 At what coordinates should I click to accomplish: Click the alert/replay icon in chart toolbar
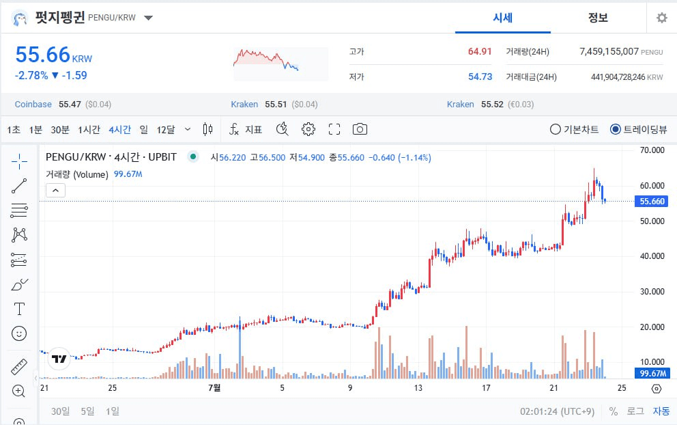[282, 129]
